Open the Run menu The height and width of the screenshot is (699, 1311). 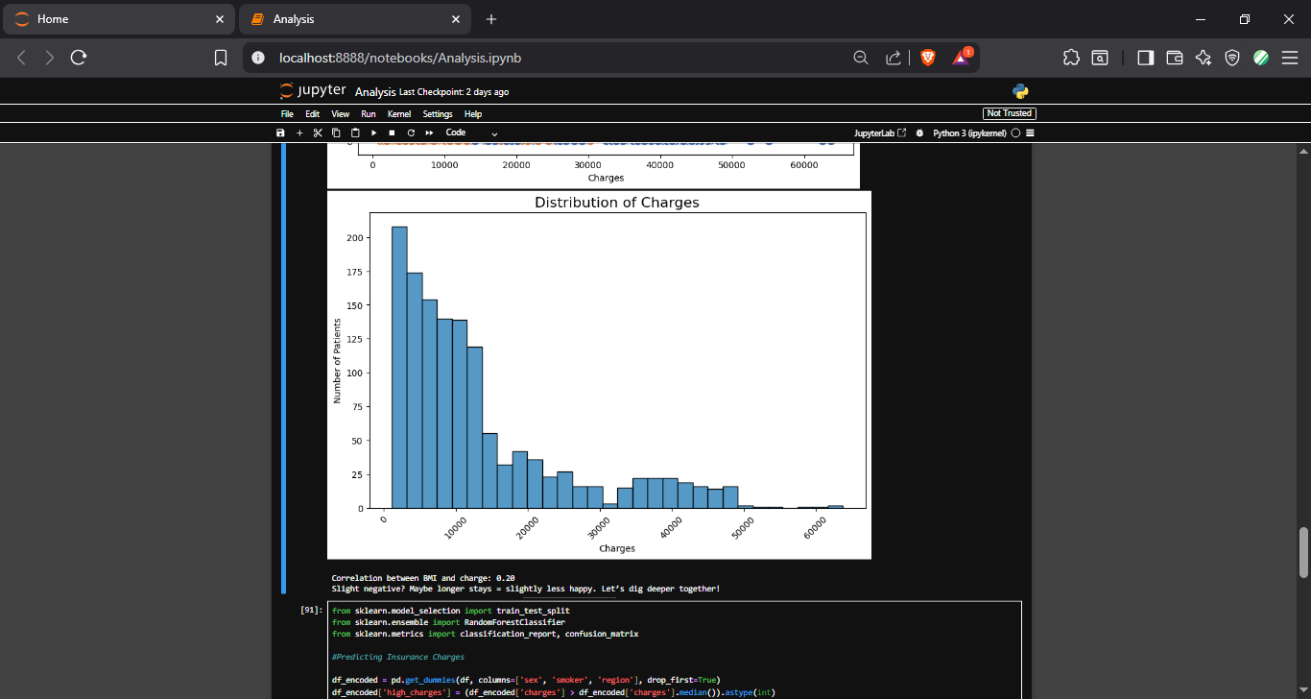[369, 113]
